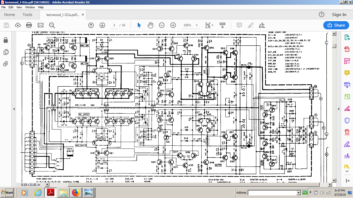
Task: Open the security lock panel
Action: pyautogui.click(x=6, y=40)
